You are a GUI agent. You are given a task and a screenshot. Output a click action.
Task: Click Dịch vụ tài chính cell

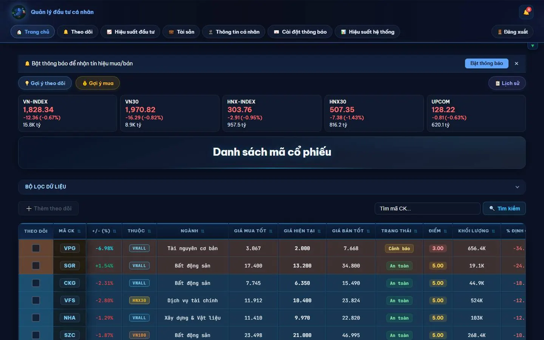193,301
